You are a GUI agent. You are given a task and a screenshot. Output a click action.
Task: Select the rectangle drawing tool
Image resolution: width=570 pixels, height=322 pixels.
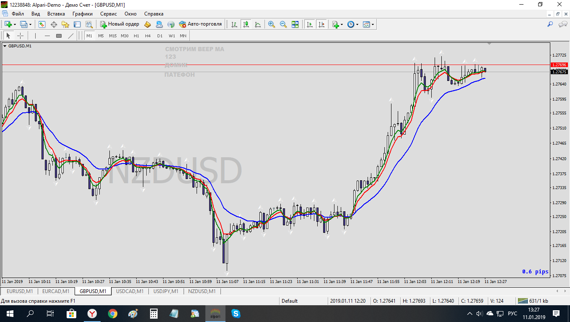[x=59, y=36]
